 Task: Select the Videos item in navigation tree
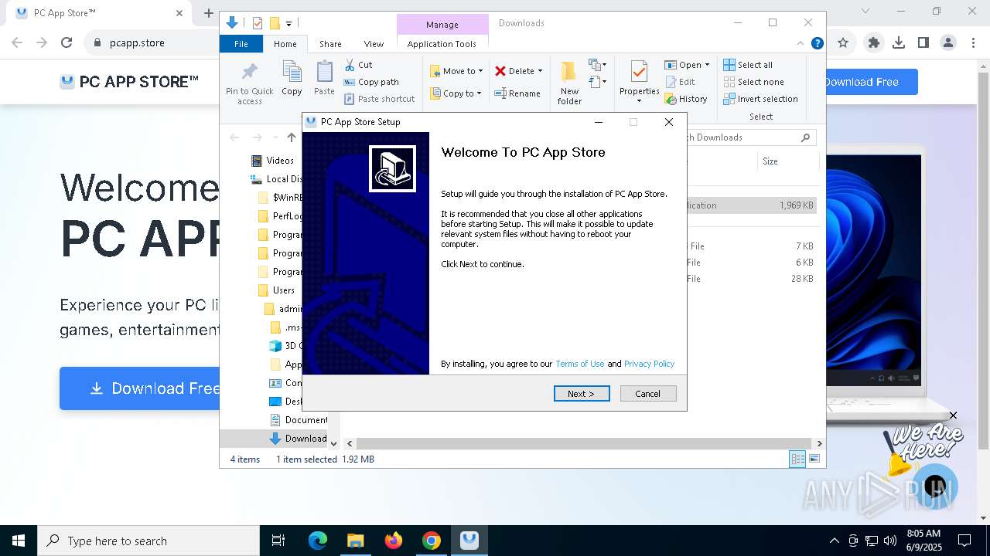(272, 161)
